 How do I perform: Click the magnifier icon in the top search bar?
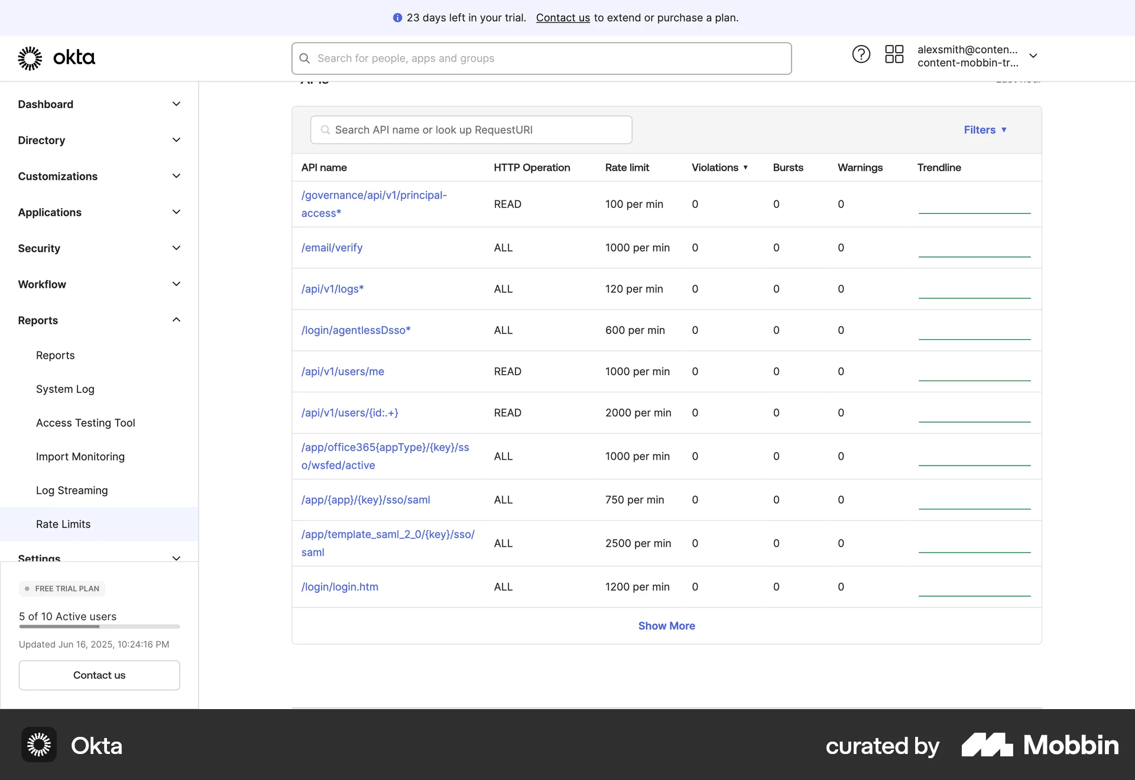(304, 58)
